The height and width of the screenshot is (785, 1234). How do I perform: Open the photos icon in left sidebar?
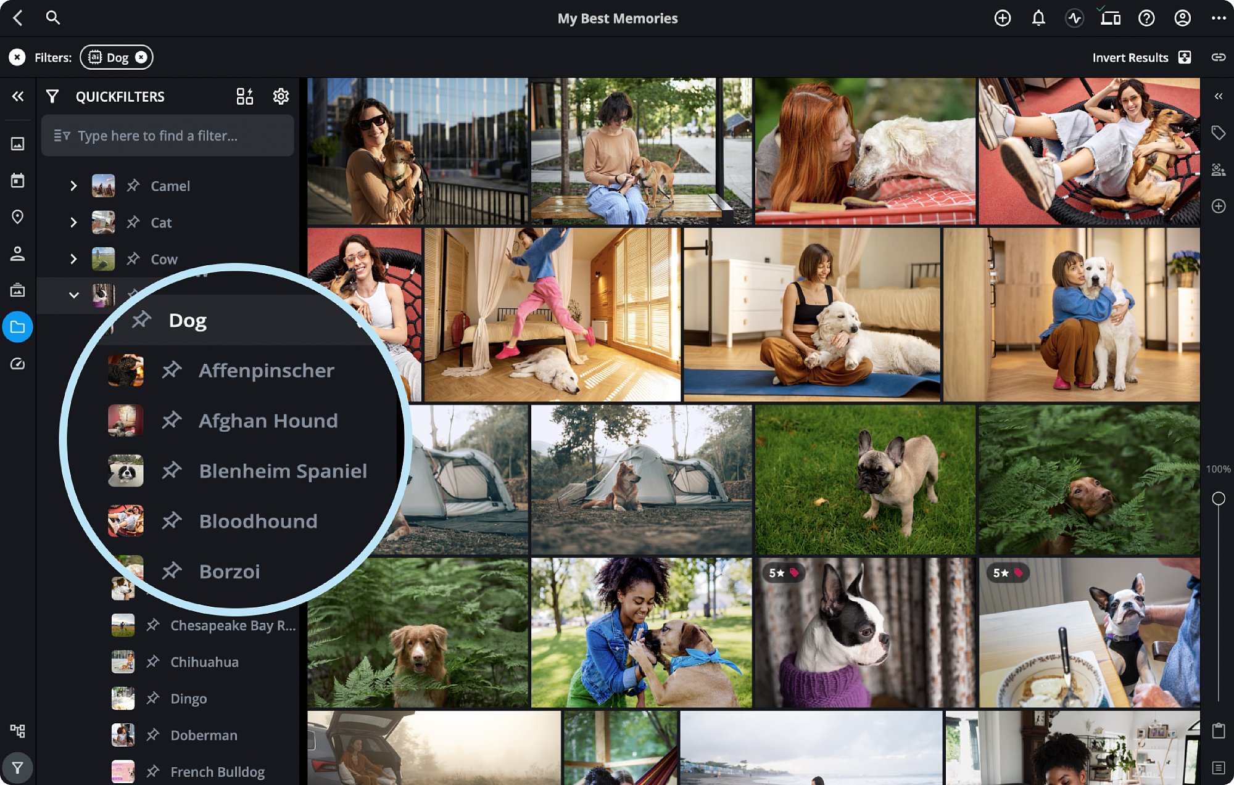click(x=18, y=144)
